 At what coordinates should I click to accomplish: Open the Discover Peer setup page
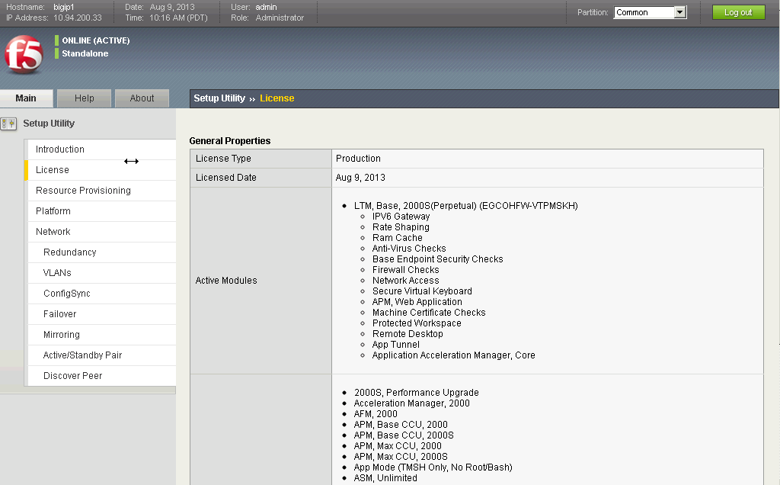pos(73,375)
